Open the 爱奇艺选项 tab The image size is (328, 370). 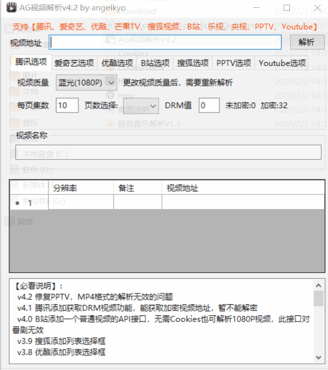coord(74,63)
